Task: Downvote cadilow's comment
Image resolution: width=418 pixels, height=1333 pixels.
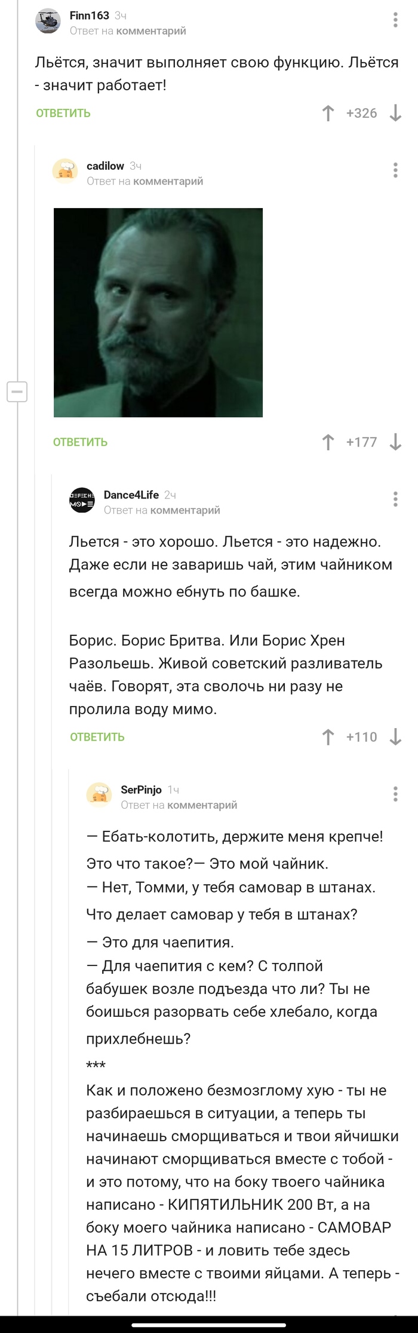Action: (394, 442)
